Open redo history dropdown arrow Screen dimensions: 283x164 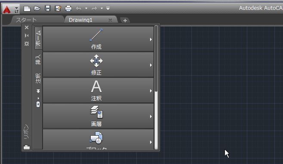point(102,8)
